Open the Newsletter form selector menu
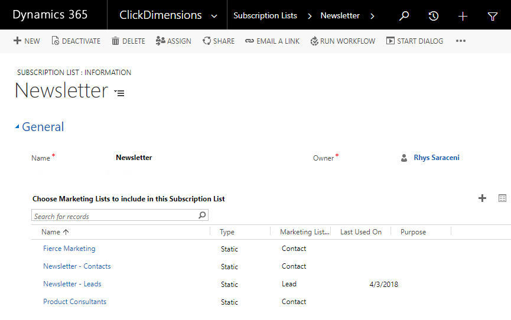This screenshot has height=320, width=511. click(119, 93)
